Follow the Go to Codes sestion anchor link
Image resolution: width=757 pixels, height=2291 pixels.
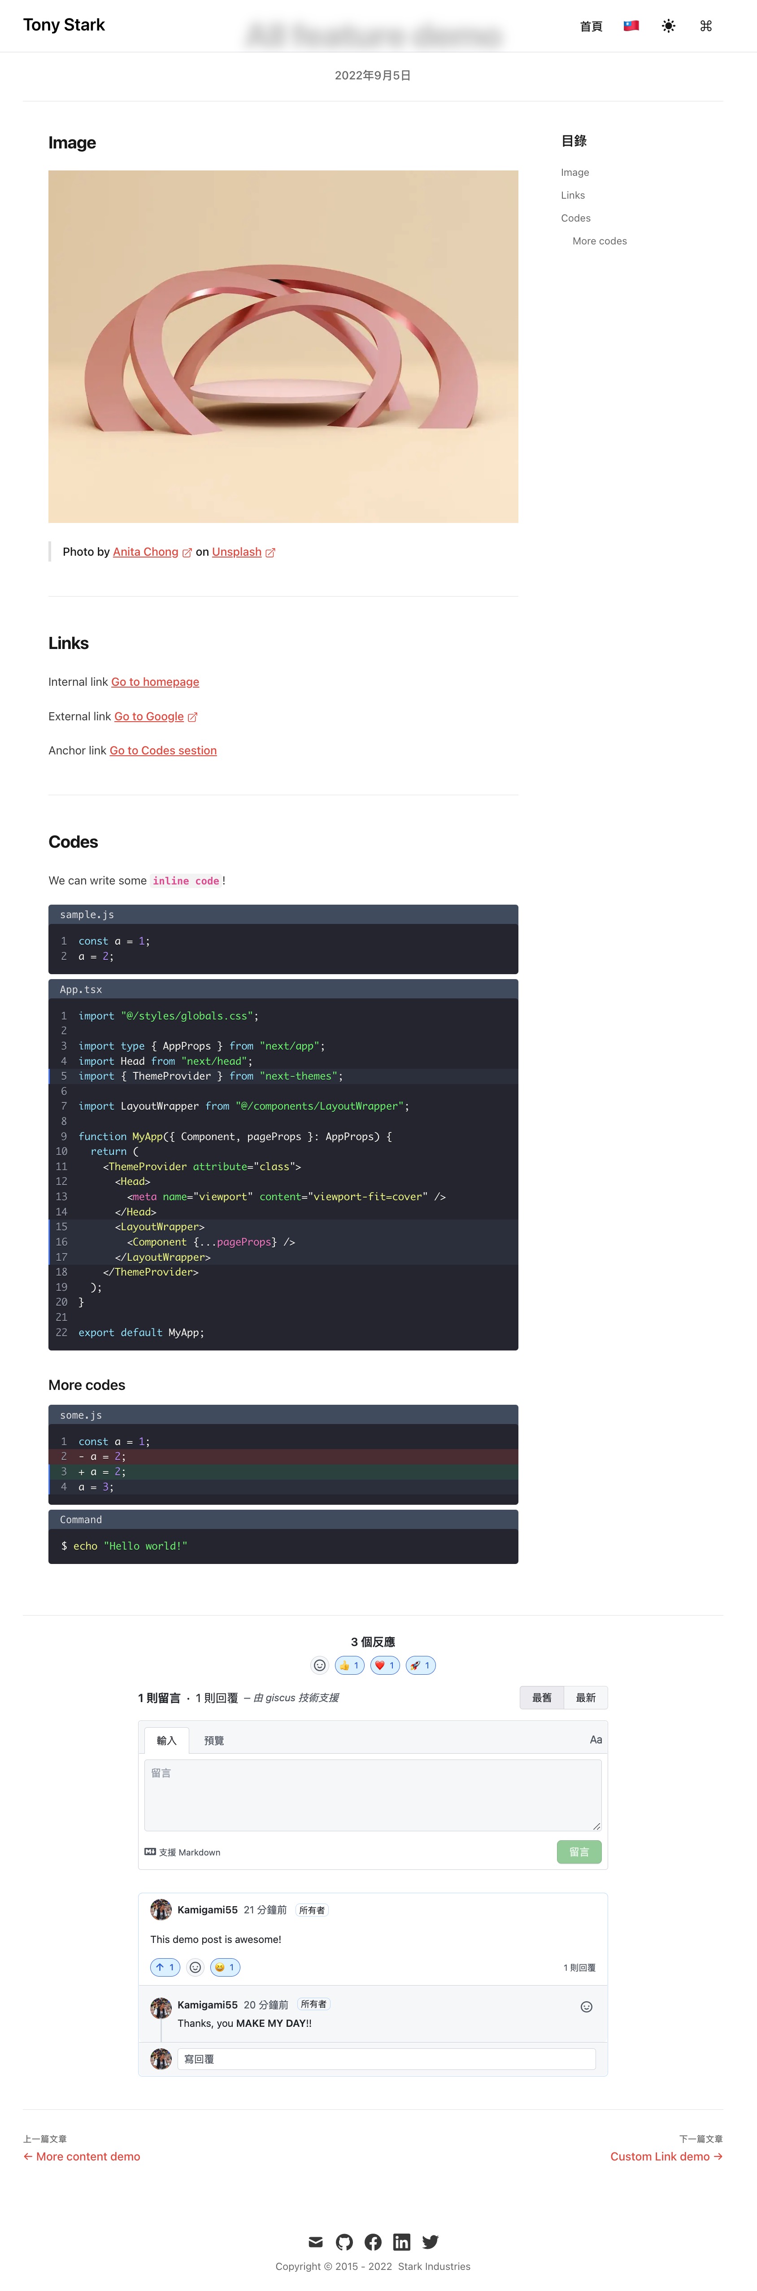pyautogui.click(x=163, y=751)
